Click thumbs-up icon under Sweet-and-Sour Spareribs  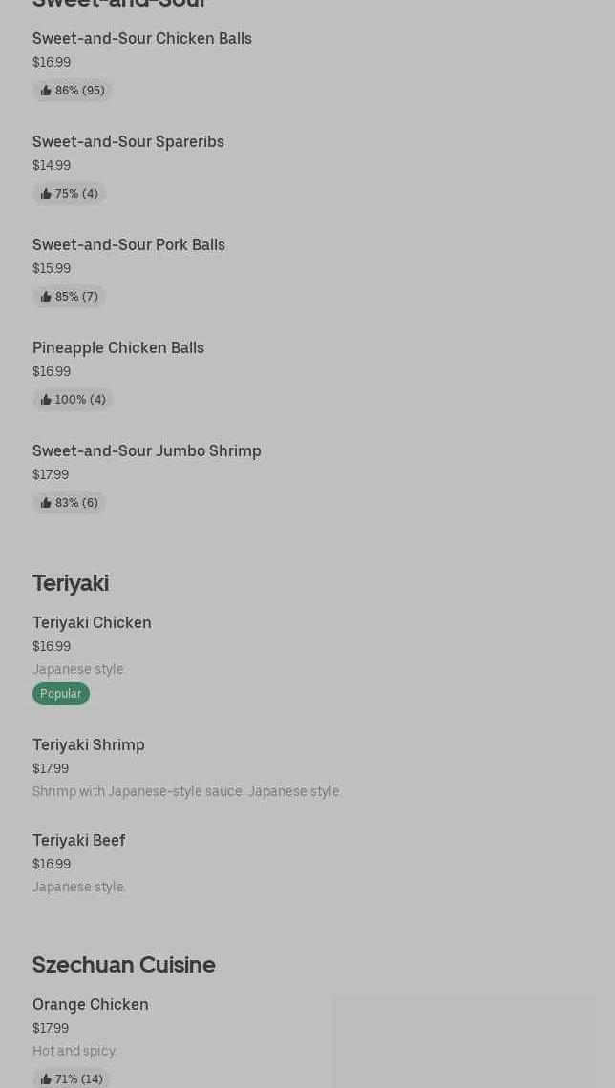coord(46,194)
